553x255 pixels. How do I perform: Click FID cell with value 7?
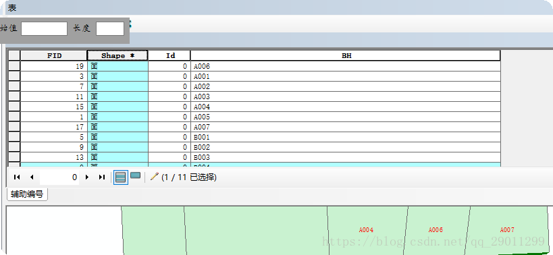pos(54,86)
